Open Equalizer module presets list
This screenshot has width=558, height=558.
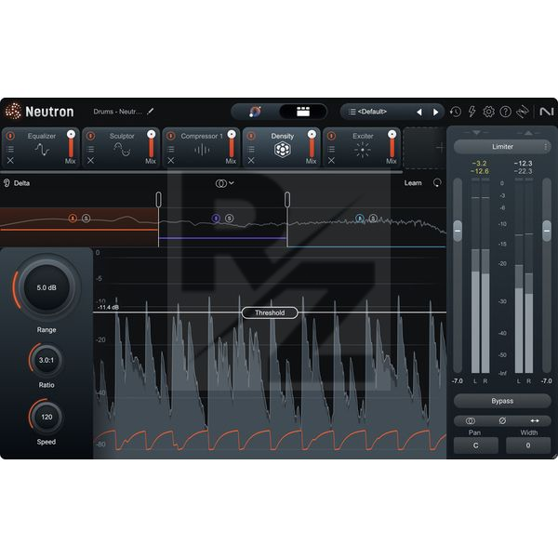10,149
